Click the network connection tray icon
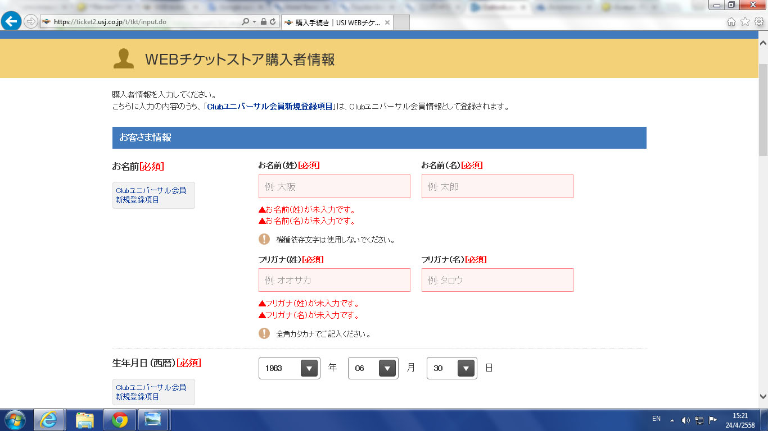The image size is (768, 431). coord(699,420)
